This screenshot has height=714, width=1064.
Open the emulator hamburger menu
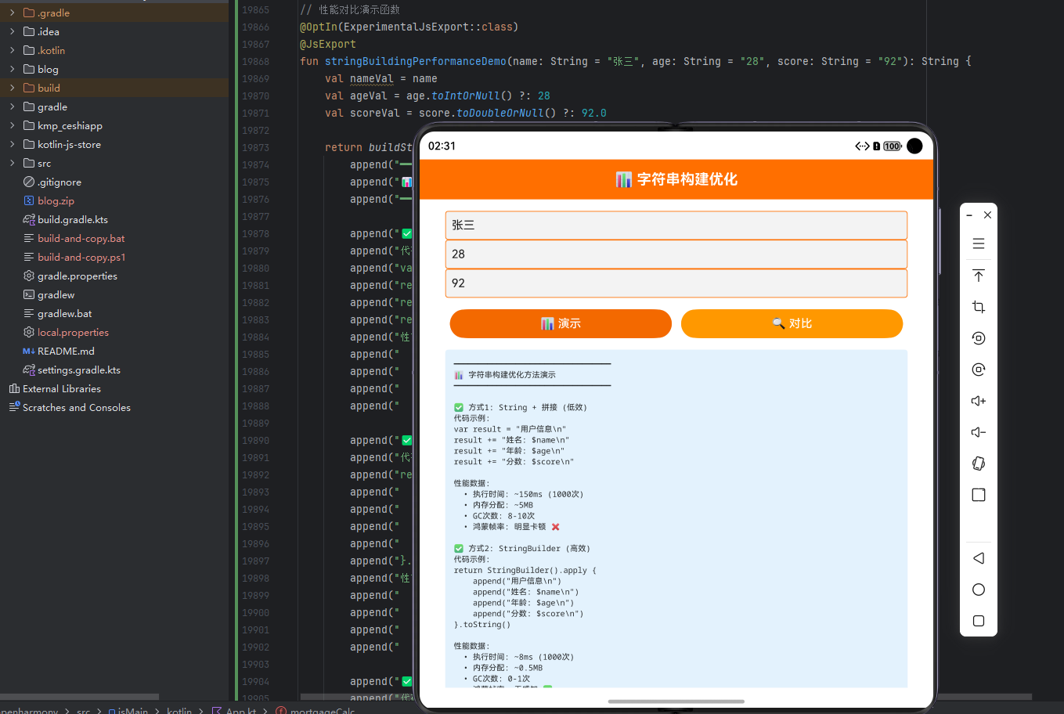coord(979,243)
